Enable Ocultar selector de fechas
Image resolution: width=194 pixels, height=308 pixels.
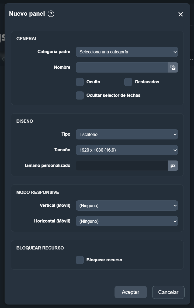(x=80, y=95)
